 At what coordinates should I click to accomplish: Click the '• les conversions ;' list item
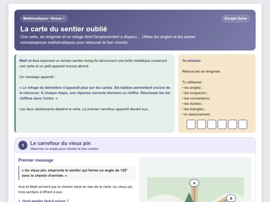[x=196, y=98]
